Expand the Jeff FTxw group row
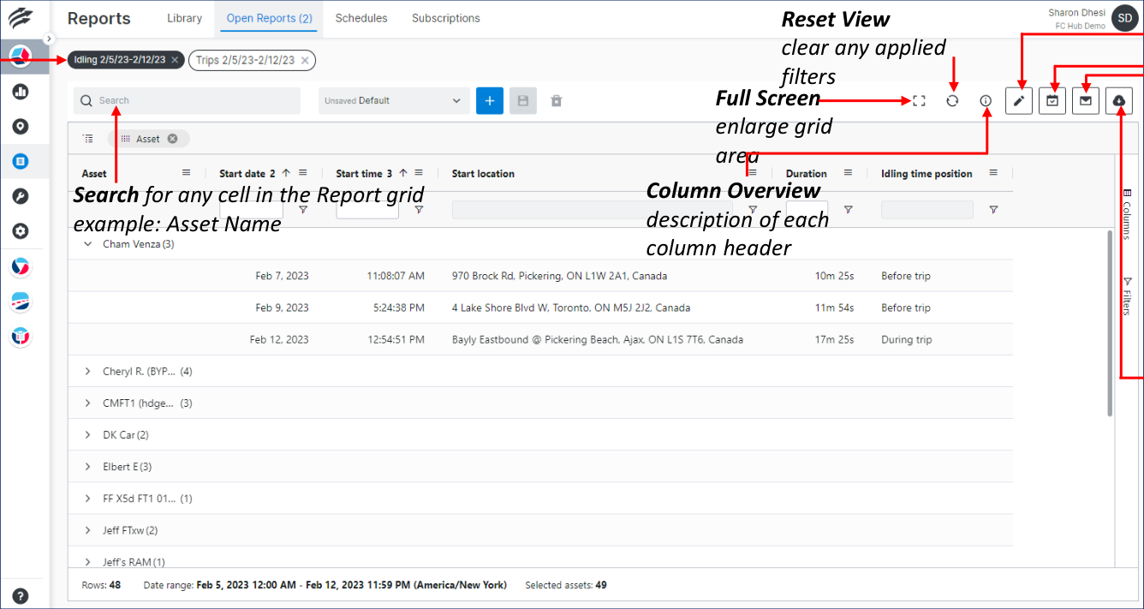This screenshot has width=1144, height=609. (x=87, y=529)
